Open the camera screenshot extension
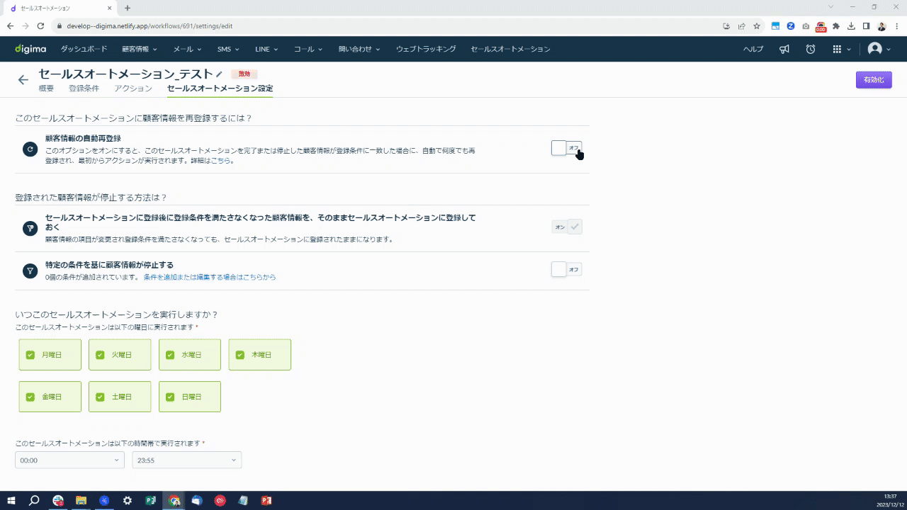The image size is (907, 510). [x=806, y=26]
